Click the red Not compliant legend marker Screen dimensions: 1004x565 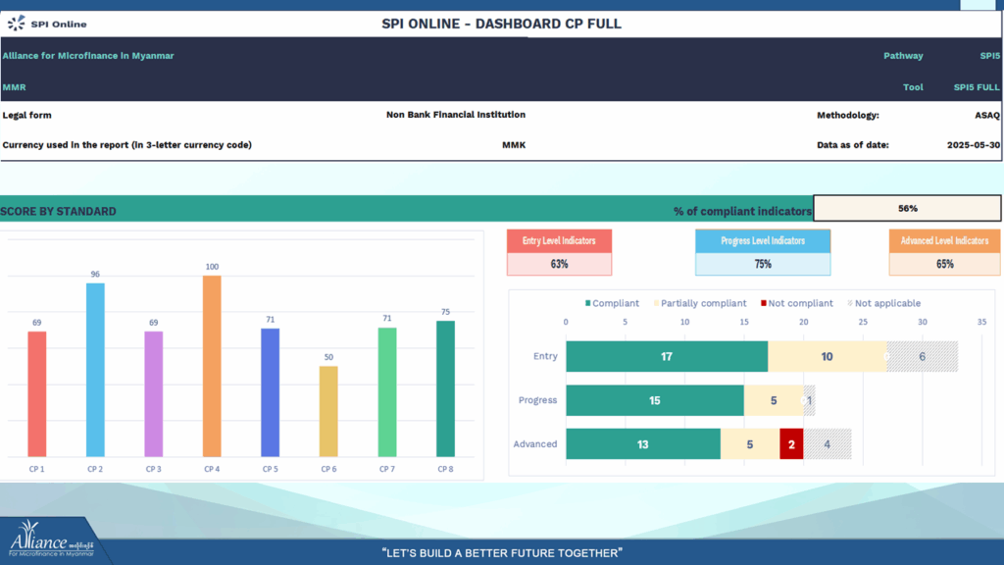click(x=763, y=304)
